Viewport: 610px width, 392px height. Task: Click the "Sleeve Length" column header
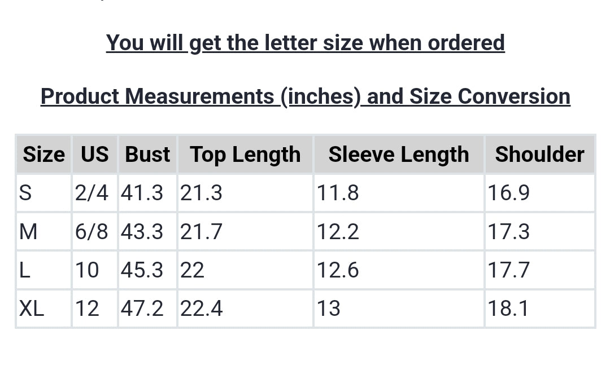pyautogui.click(x=399, y=155)
